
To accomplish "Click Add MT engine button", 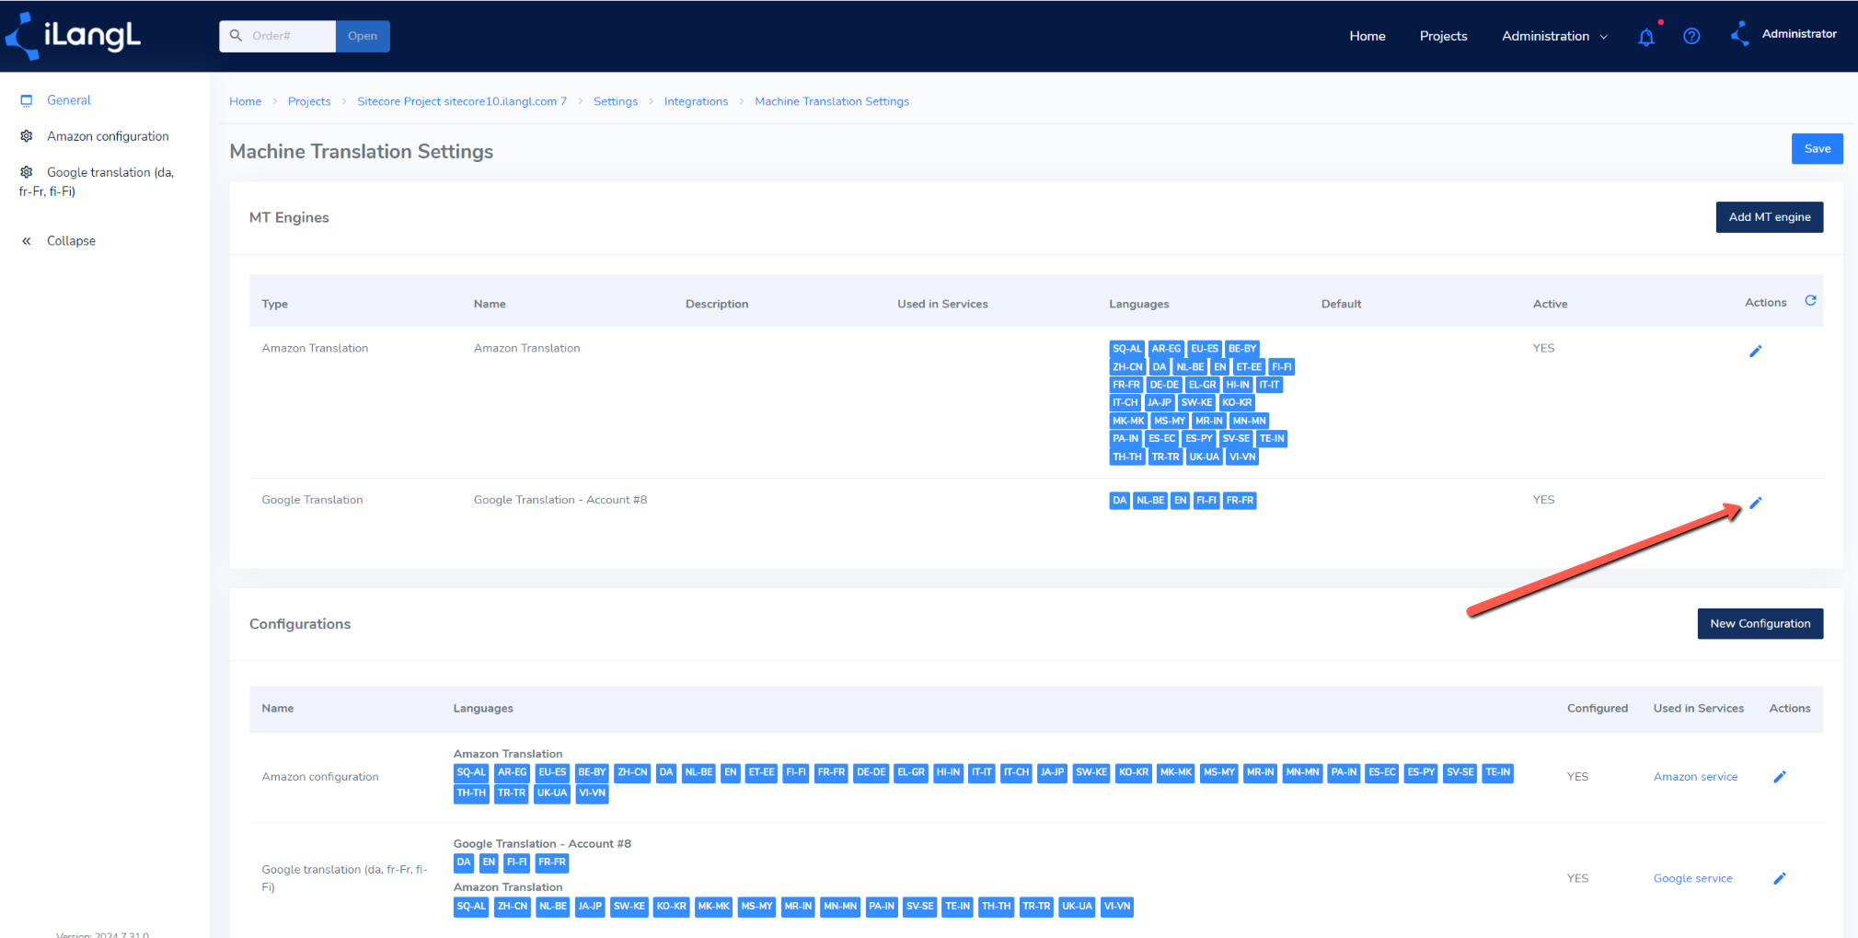I will click(1769, 217).
